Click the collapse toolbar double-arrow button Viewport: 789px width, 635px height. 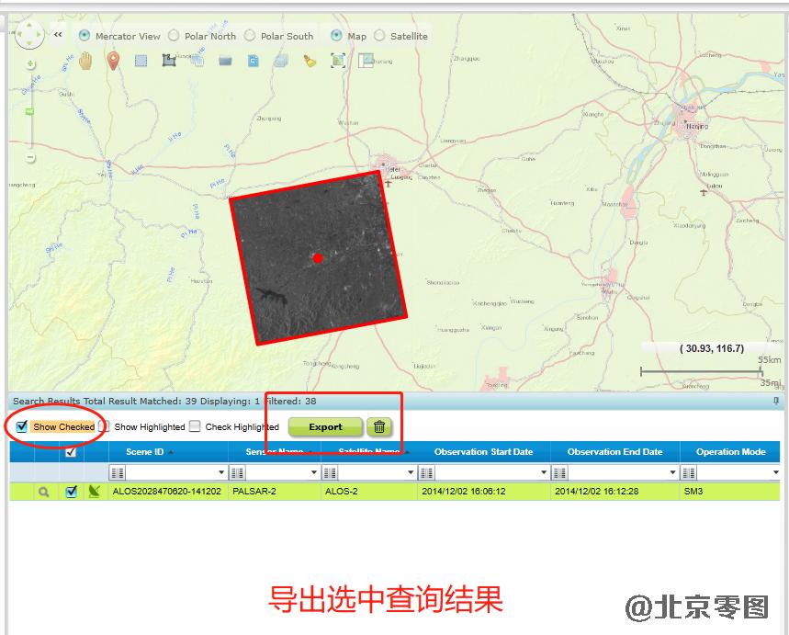tap(58, 35)
